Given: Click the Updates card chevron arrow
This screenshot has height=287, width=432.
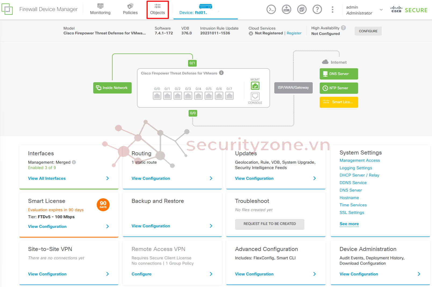Looking at the screenshot, I should pos(315,178).
